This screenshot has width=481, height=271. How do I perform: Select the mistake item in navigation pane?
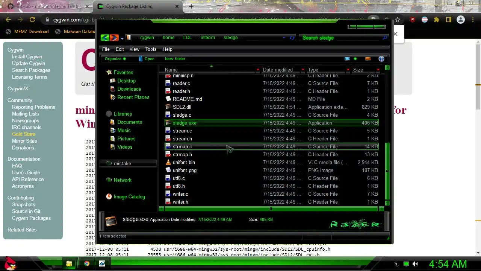[128, 163]
